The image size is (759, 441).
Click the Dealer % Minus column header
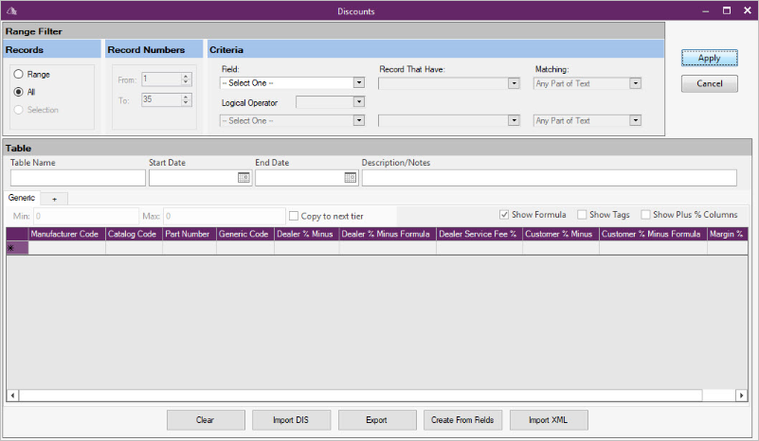tap(307, 234)
